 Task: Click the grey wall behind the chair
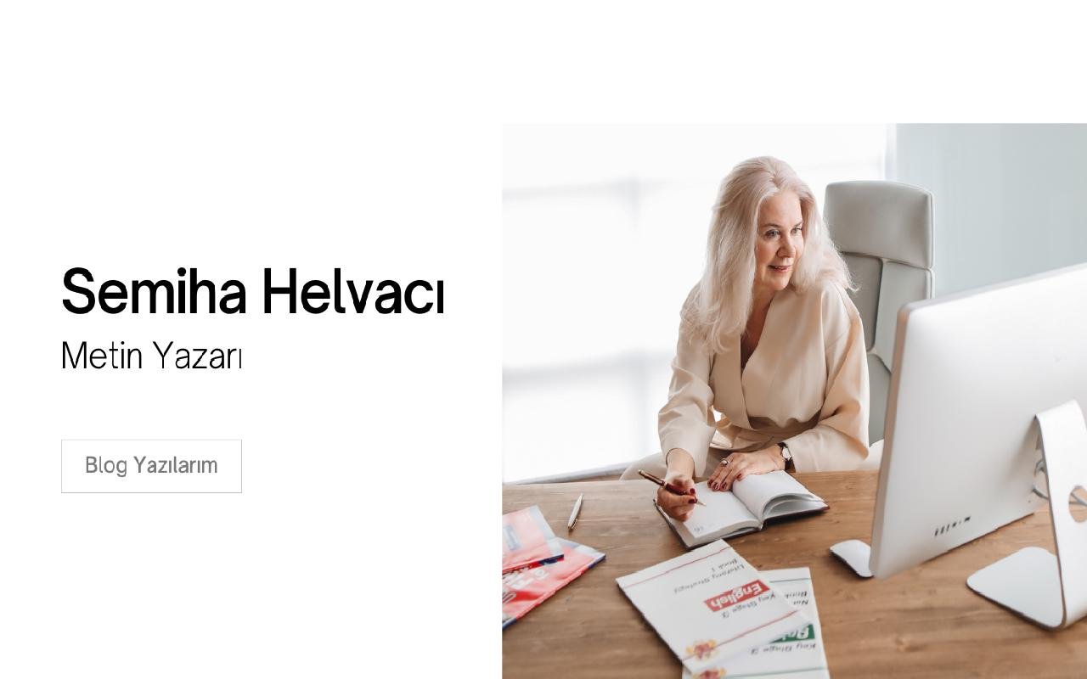coord(994,195)
